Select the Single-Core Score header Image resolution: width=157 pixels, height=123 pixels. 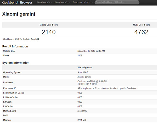pos(49,25)
